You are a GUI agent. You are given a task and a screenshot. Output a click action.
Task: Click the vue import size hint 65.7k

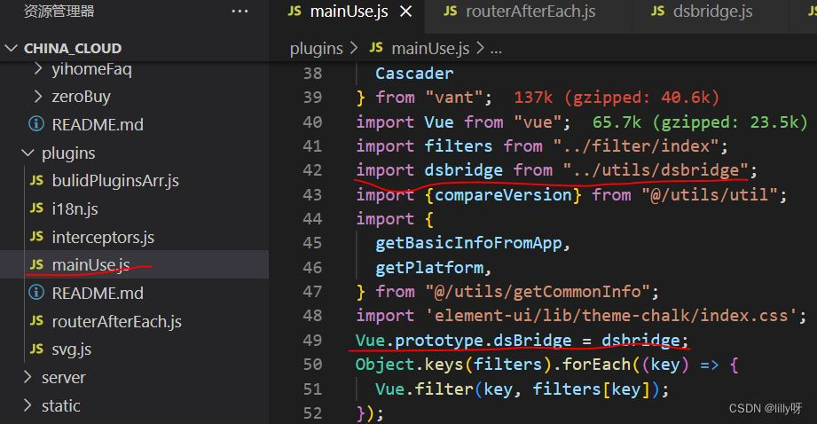coord(700,122)
